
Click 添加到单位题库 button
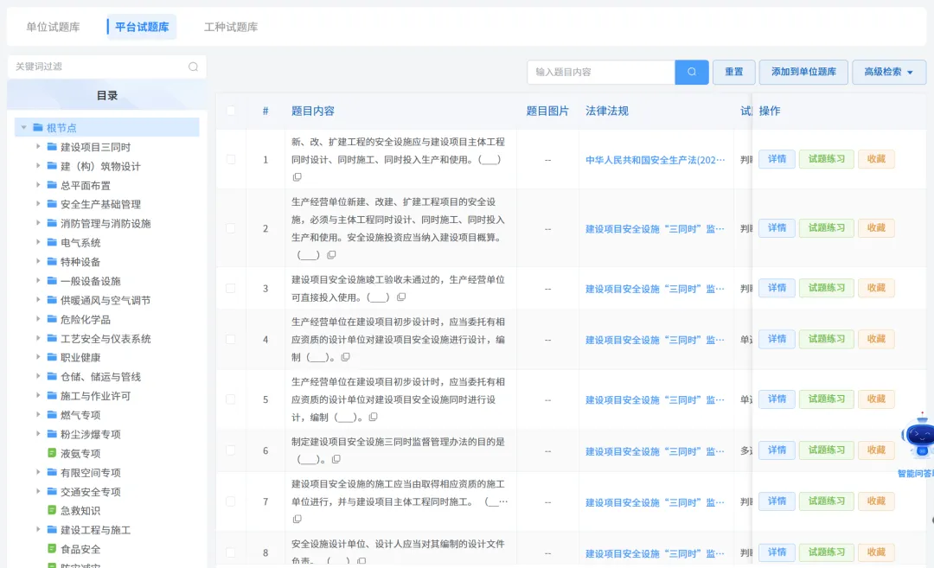(803, 72)
